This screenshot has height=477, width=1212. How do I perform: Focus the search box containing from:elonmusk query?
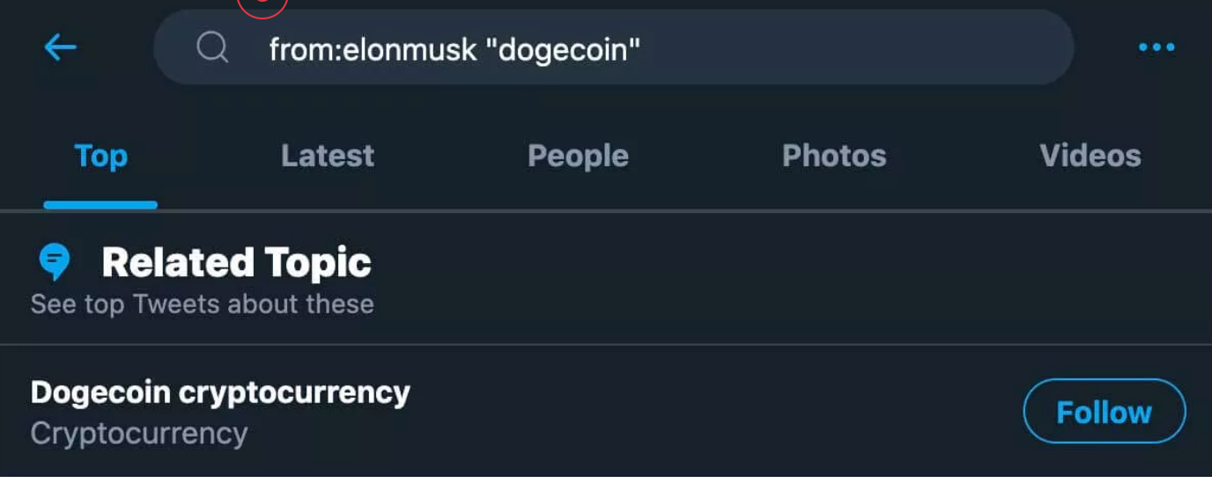613,48
